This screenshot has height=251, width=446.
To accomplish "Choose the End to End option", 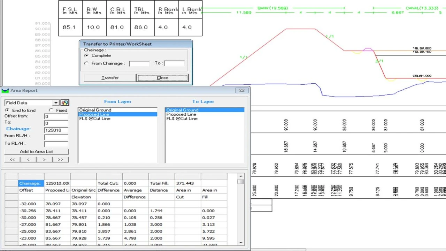I will click(7, 110).
